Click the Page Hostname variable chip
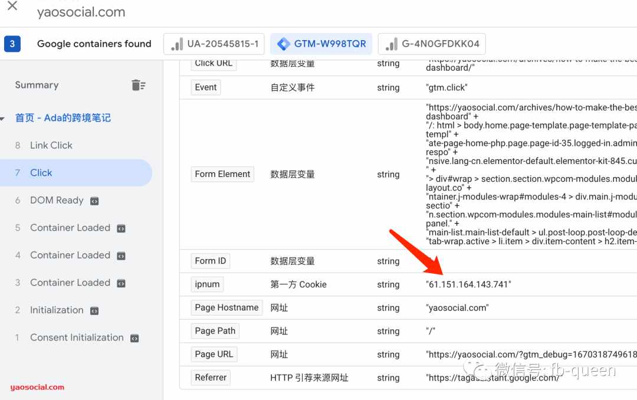Screen dimensions: 637x400 [226, 308]
